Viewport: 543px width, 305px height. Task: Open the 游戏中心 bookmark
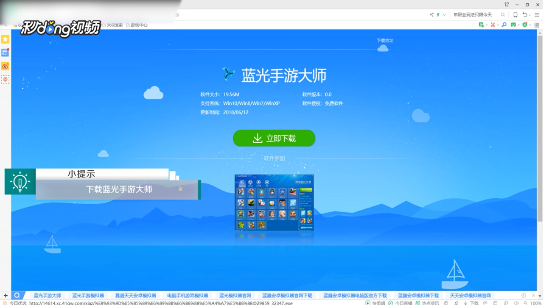pos(137,25)
